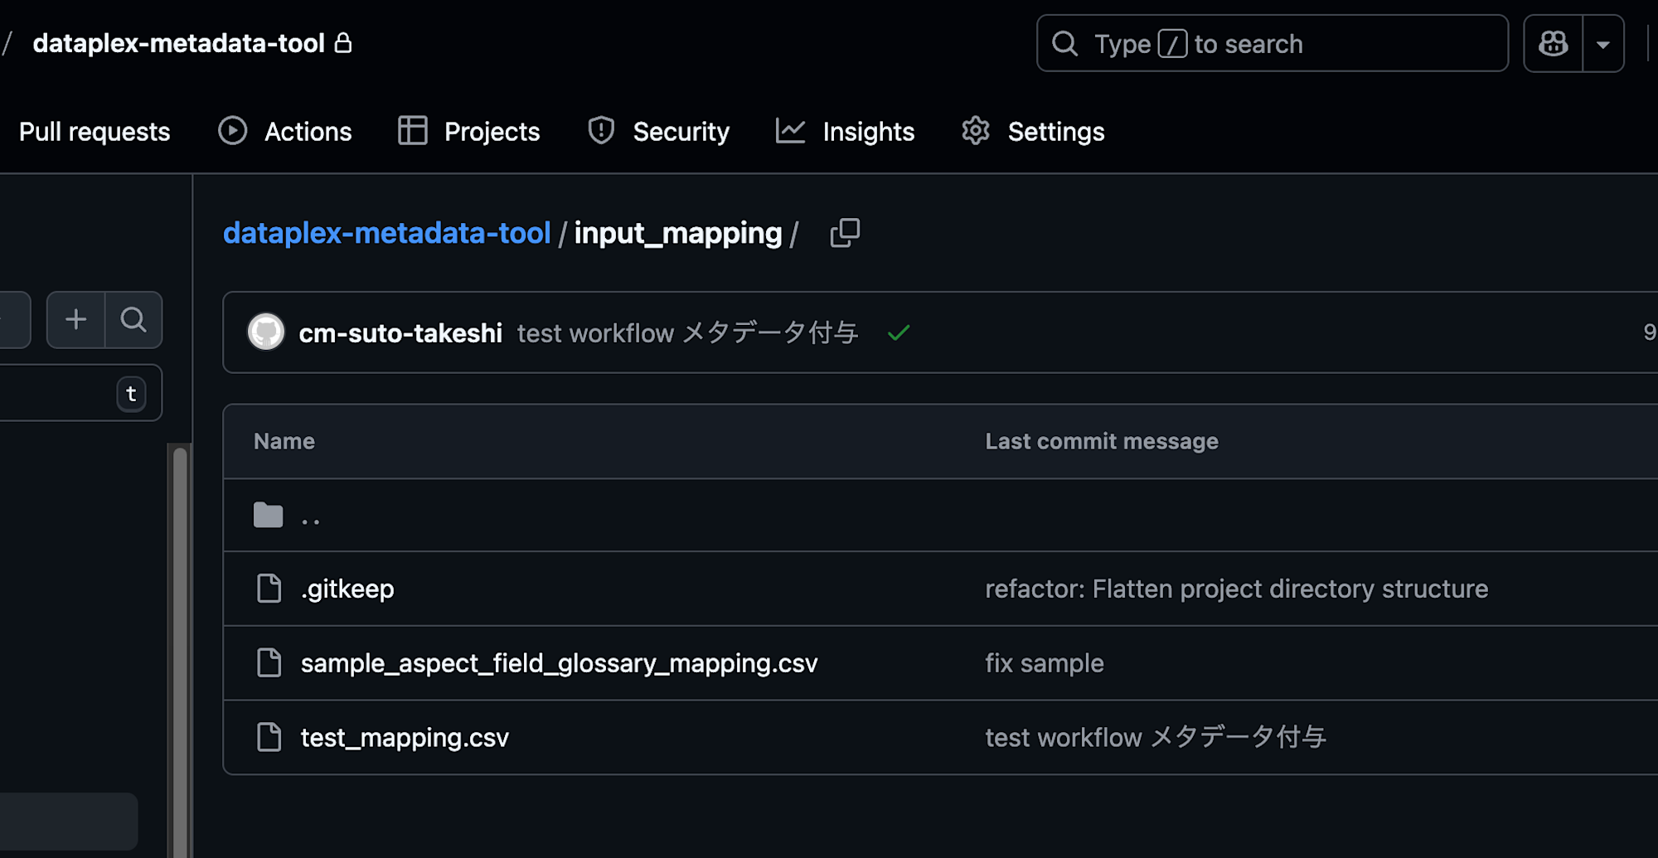
Task: Open the .gitkeep file
Action: [x=347, y=589]
